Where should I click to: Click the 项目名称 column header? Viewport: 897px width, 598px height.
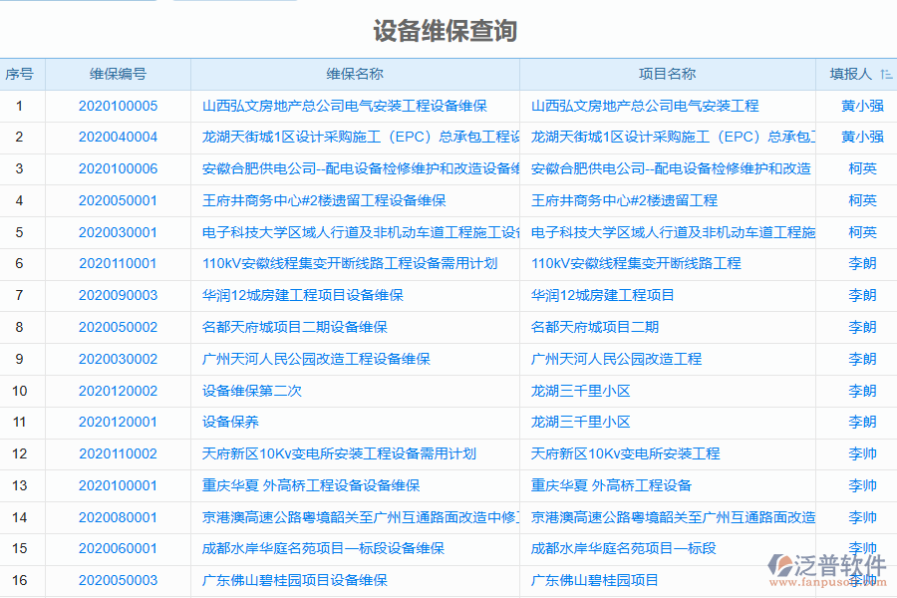click(668, 73)
